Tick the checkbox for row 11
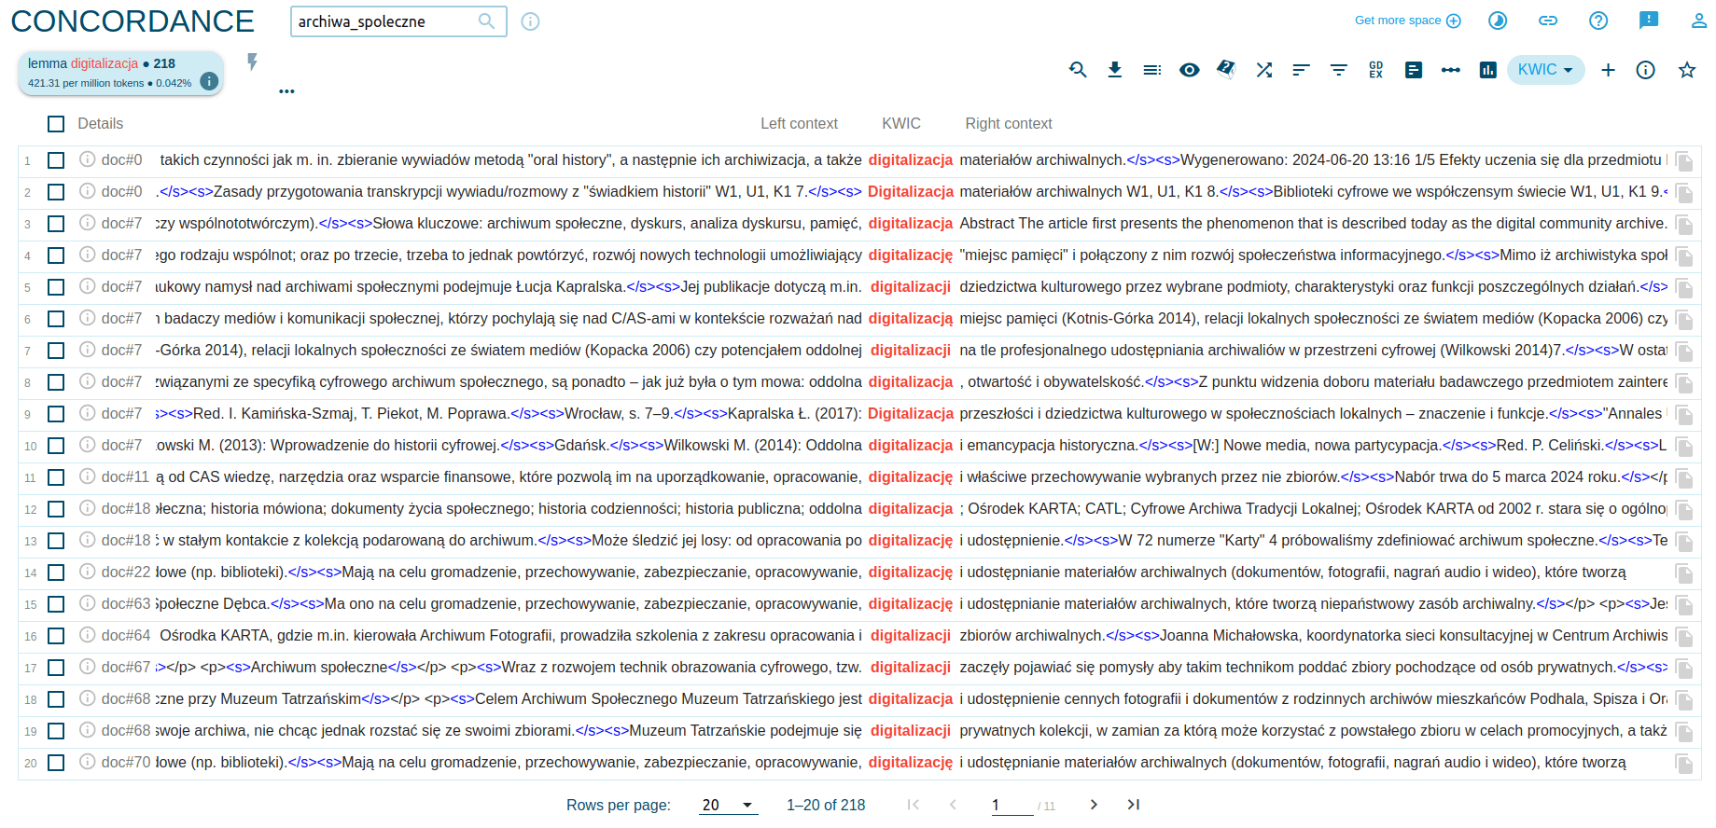Image resolution: width=1716 pixels, height=828 pixels. click(56, 477)
